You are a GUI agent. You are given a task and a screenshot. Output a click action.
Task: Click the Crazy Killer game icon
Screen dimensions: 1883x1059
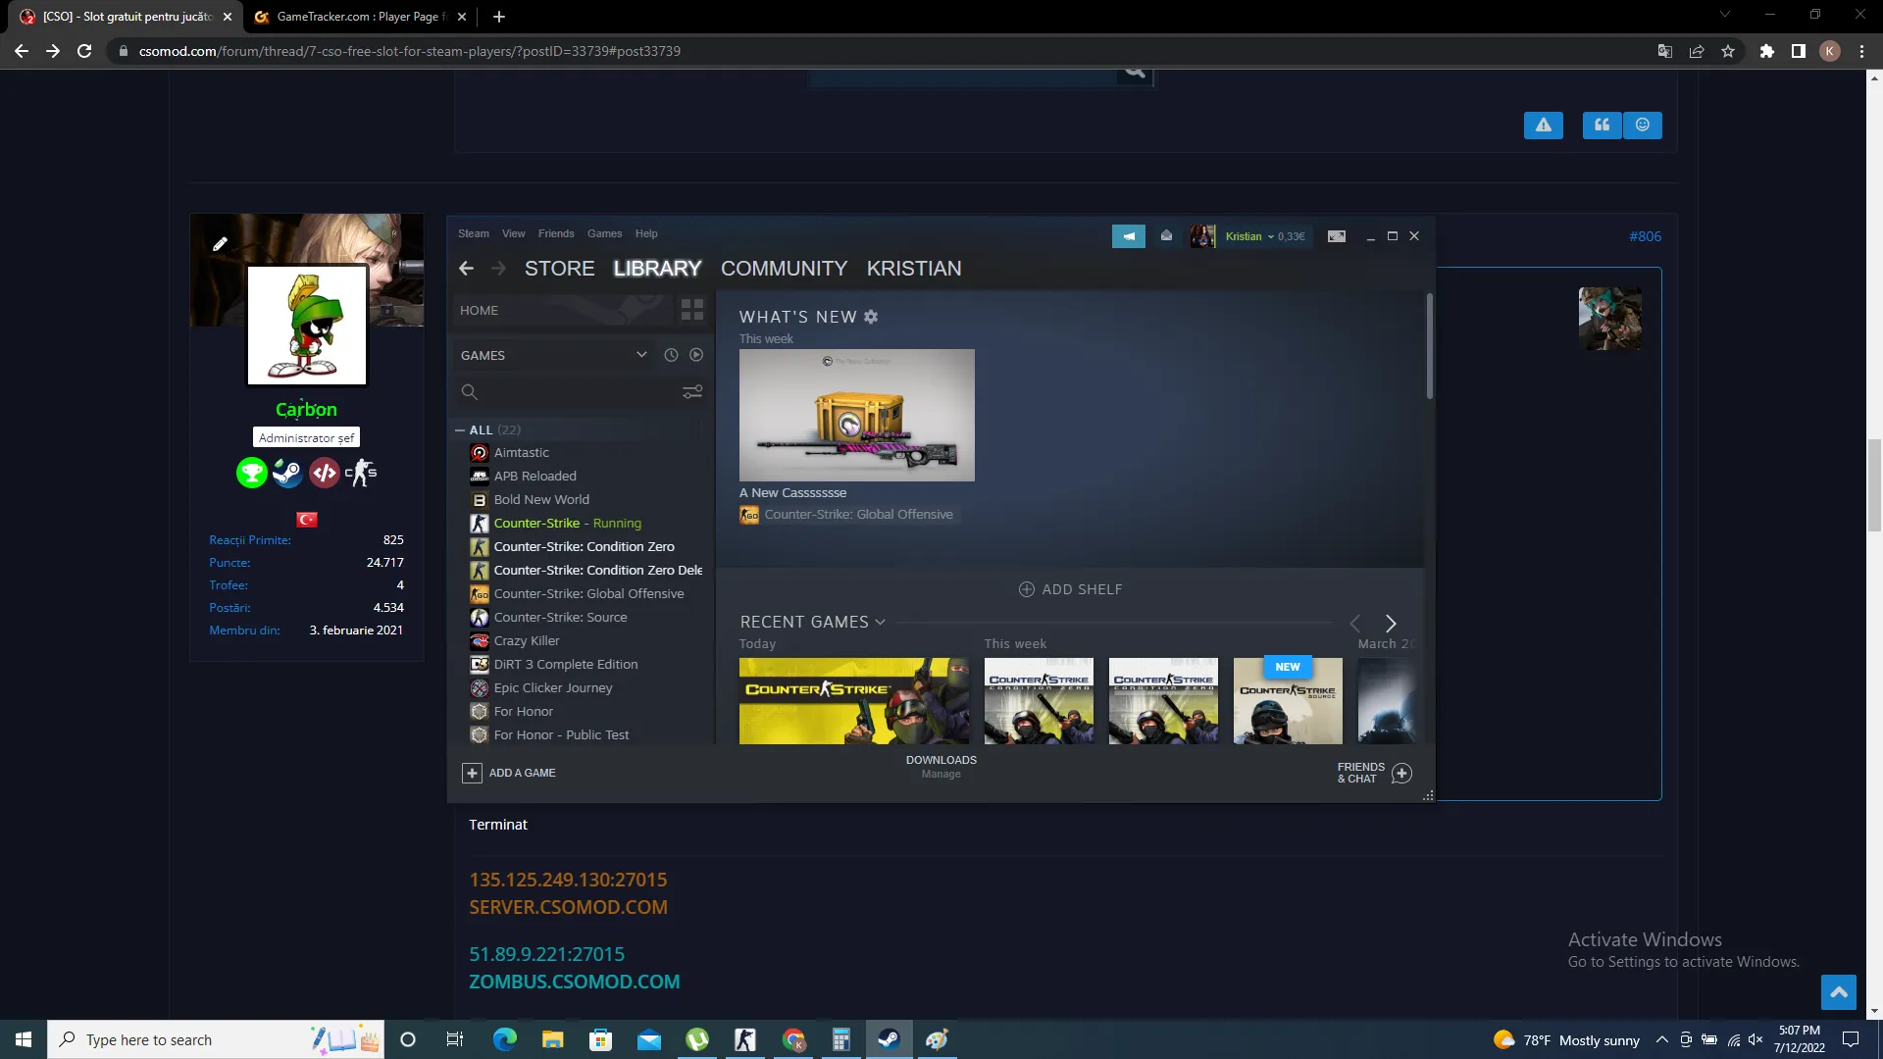(480, 641)
